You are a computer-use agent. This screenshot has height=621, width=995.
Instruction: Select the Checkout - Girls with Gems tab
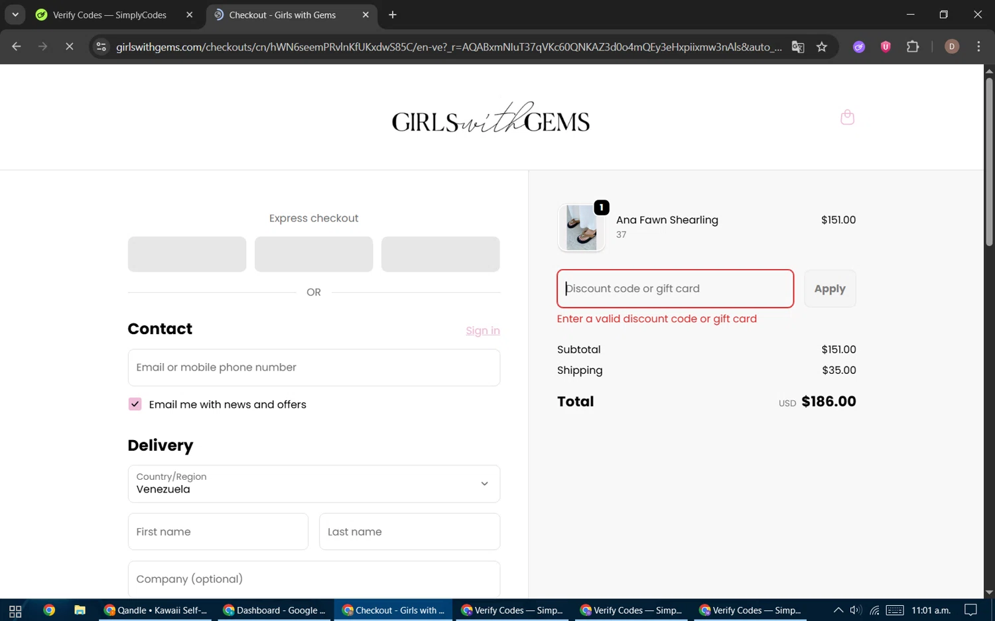pos(283,15)
